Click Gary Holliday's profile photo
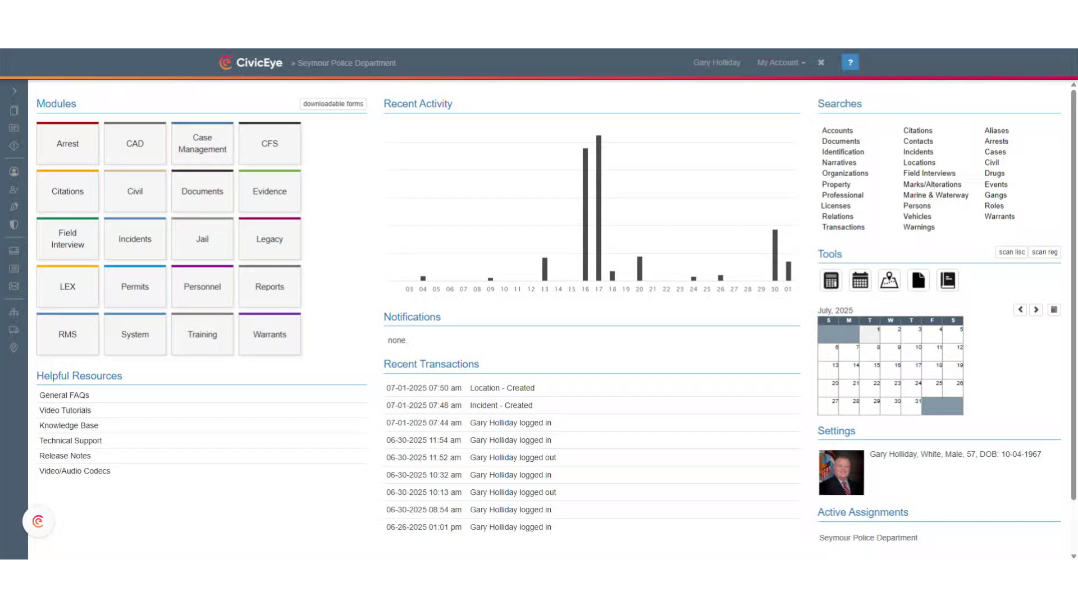This screenshot has height=606, width=1078. click(841, 472)
